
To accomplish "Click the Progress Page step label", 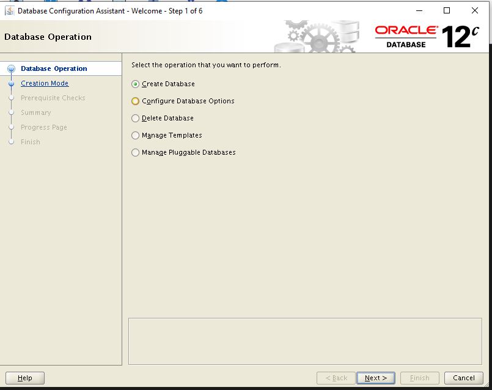I will pyautogui.click(x=44, y=127).
